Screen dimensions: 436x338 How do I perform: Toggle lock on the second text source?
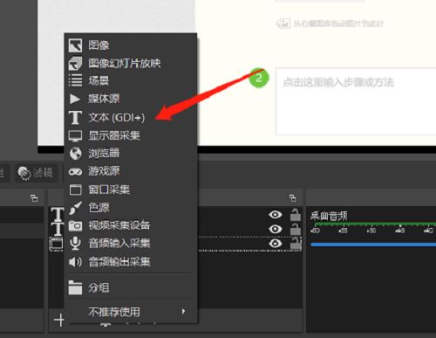[x=296, y=229]
